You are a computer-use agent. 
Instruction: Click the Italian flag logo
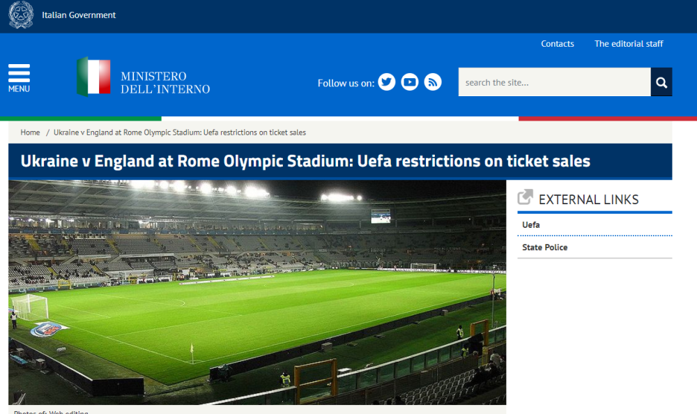coord(93,77)
